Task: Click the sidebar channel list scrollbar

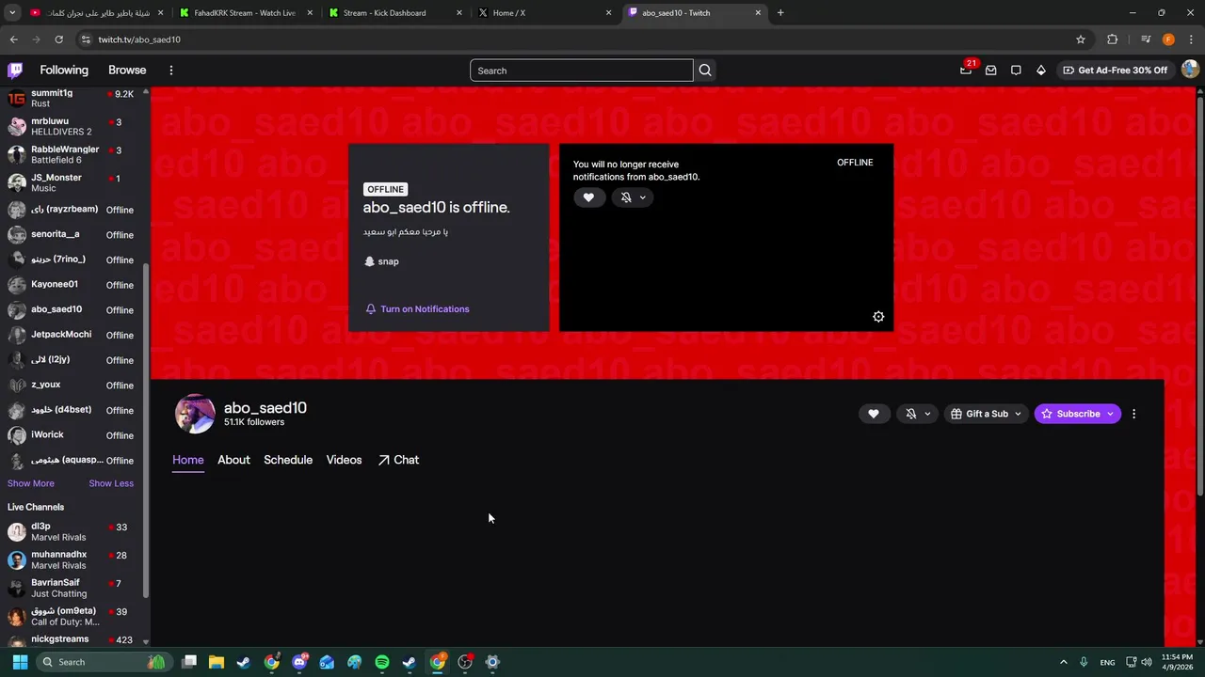Action: [x=146, y=430]
